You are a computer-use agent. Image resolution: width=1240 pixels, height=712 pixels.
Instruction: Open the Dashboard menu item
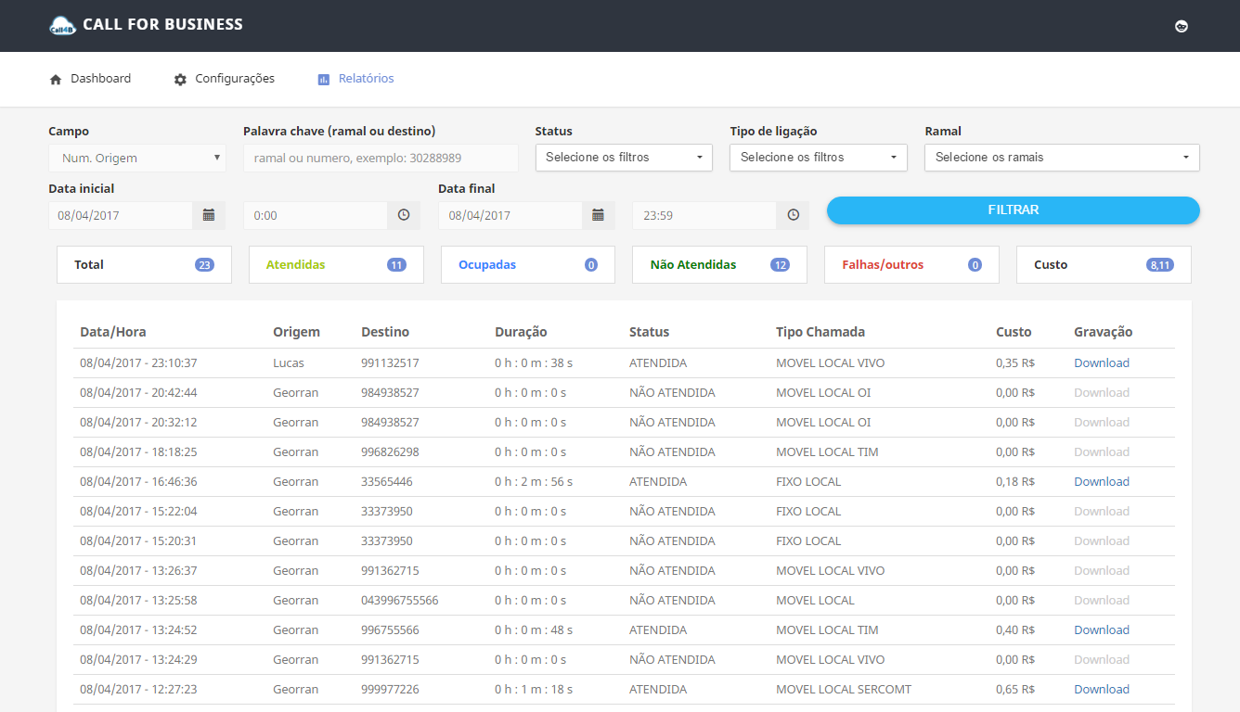click(x=90, y=79)
